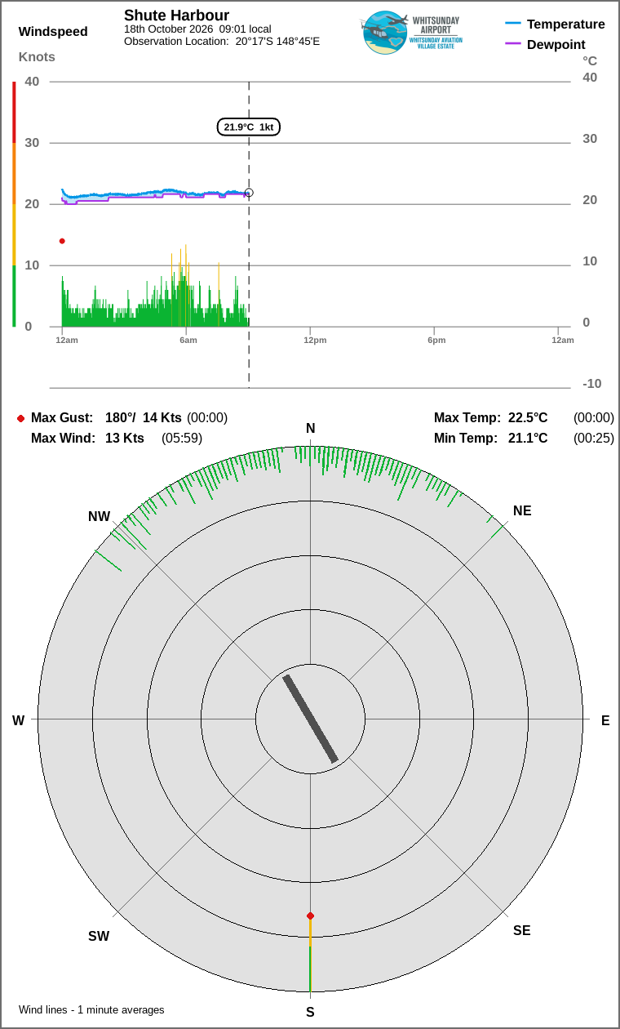620x1029 pixels.
Task: Click the S compass label
Action: [x=310, y=1013]
